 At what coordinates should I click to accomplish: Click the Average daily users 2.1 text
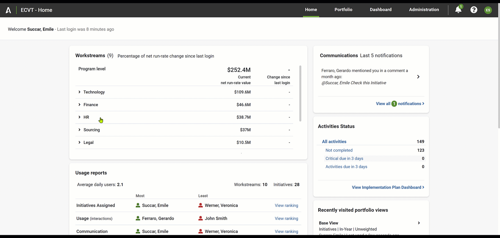click(100, 185)
